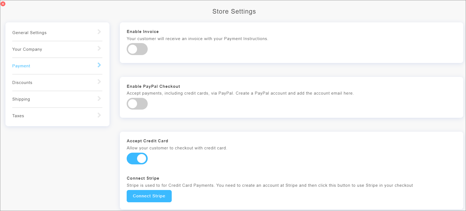Enable the PayPal Checkout toggle

point(137,104)
